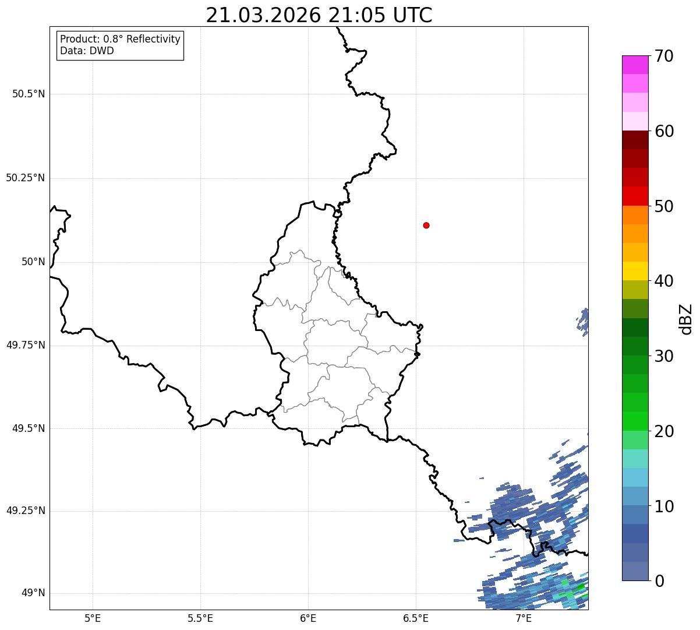Image resolution: width=700 pixels, height=630 pixels.
Task: Click the bright red colorbar segment above 50
Action: pos(635,196)
